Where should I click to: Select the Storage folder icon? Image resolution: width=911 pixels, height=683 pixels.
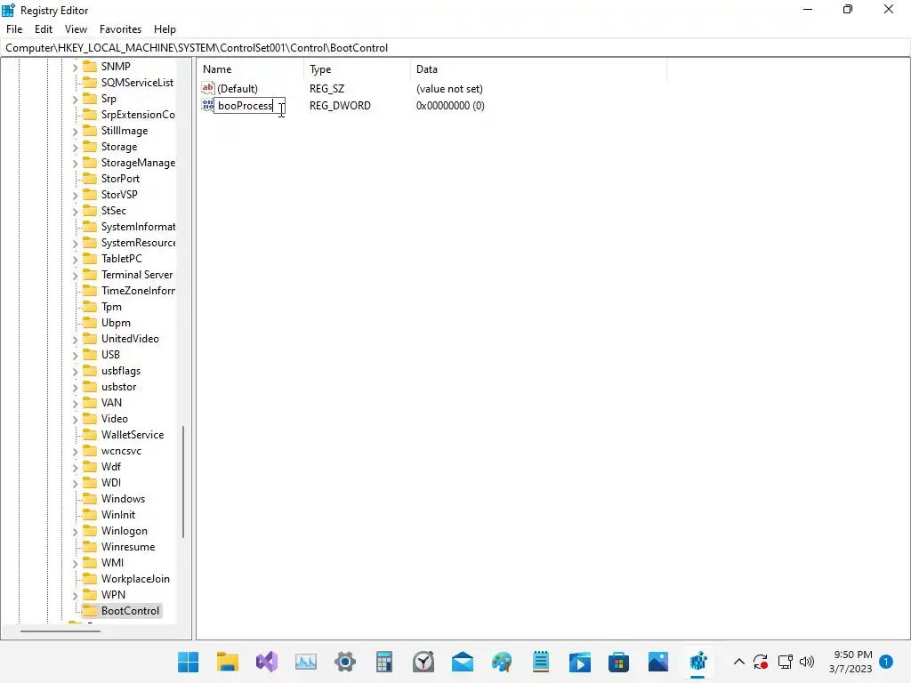[90, 147]
